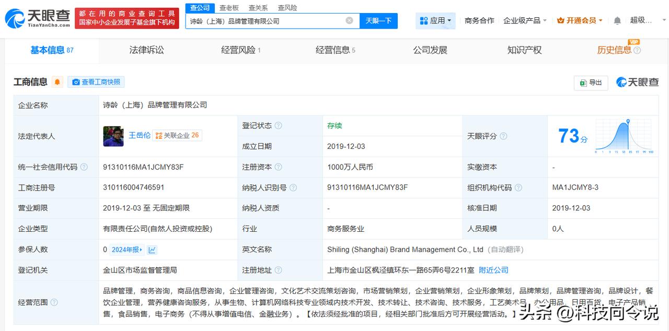Open the insured-count trend chart icon

152,250
